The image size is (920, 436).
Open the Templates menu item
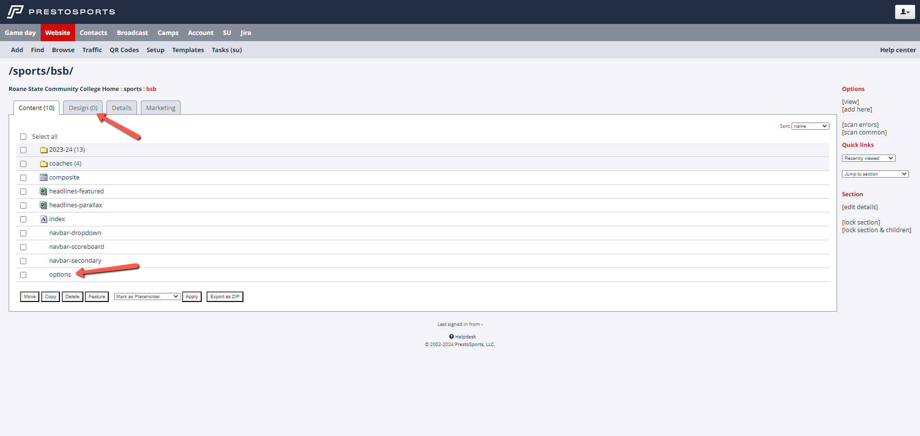(188, 50)
